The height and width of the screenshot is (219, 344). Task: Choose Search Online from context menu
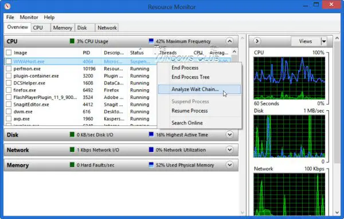coord(200,123)
